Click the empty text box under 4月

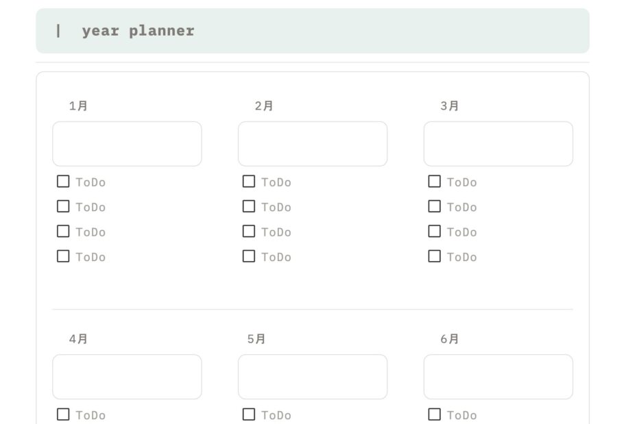point(127,377)
